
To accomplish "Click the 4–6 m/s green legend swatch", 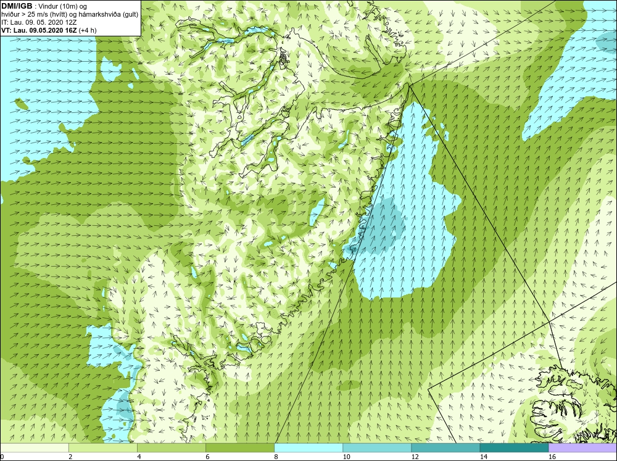I will [172, 448].
